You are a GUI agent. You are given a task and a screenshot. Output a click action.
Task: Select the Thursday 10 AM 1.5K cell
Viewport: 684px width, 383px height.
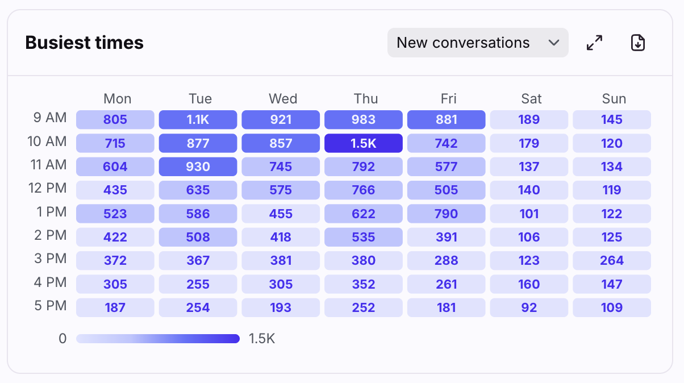(364, 143)
